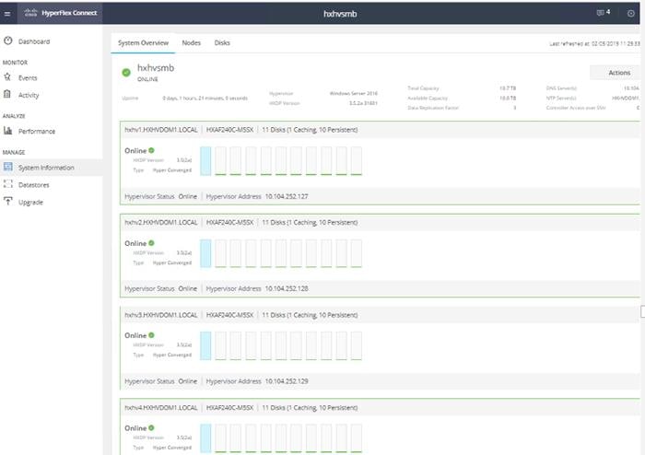Click the Activity clipboard icon
This screenshot has width=645, height=455.
click(7, 94)
